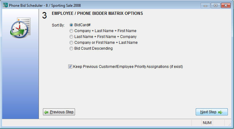234x129 pixels.
Task: Select Last Name + First Name + Company
Action: tap(71, 37)
